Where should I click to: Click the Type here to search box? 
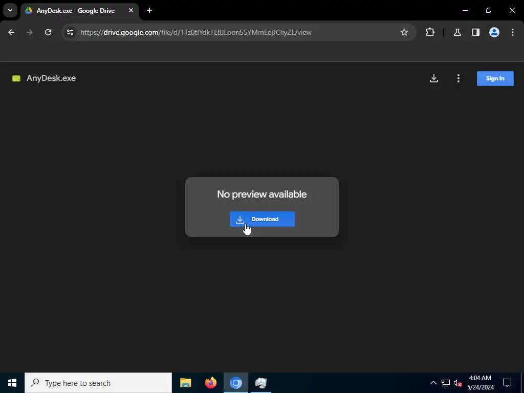98,383
